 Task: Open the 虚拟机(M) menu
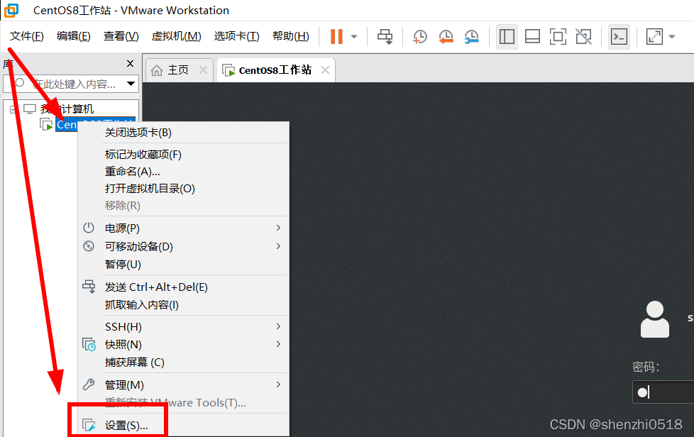point(176,36)
